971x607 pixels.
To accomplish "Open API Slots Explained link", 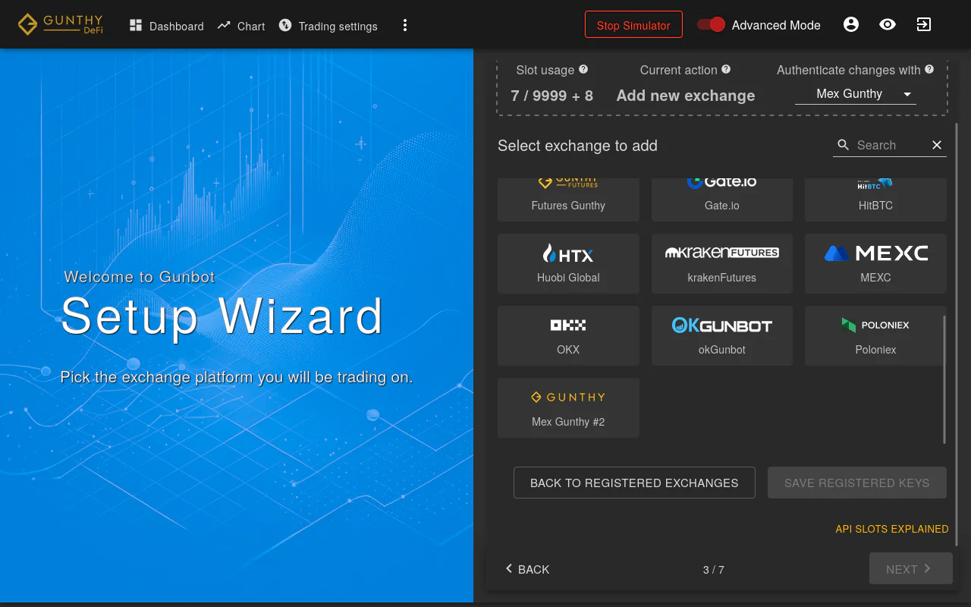I will point(891,529).
